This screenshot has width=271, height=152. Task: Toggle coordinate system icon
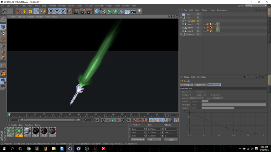pyautogui.click(x=69, y=11)
